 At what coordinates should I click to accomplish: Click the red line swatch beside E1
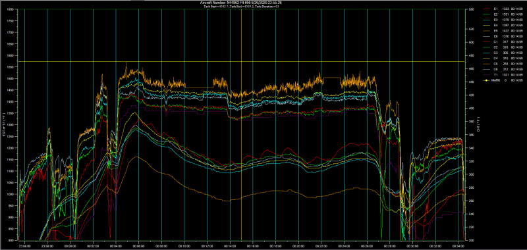pos(487,9)
